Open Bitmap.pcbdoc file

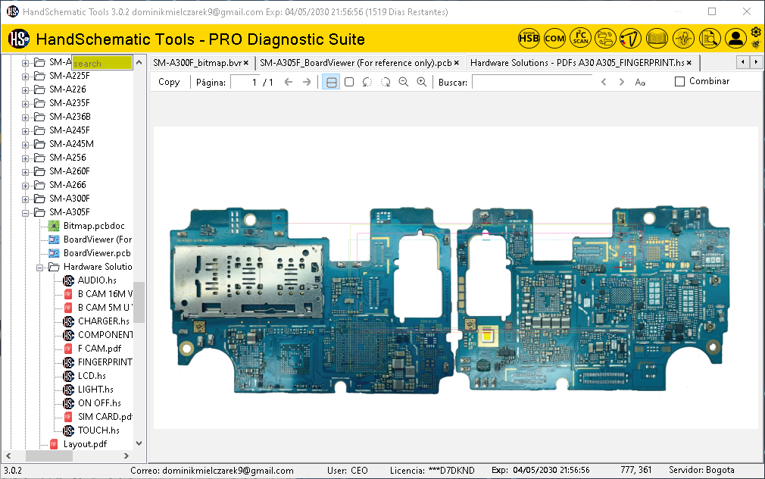94,226
